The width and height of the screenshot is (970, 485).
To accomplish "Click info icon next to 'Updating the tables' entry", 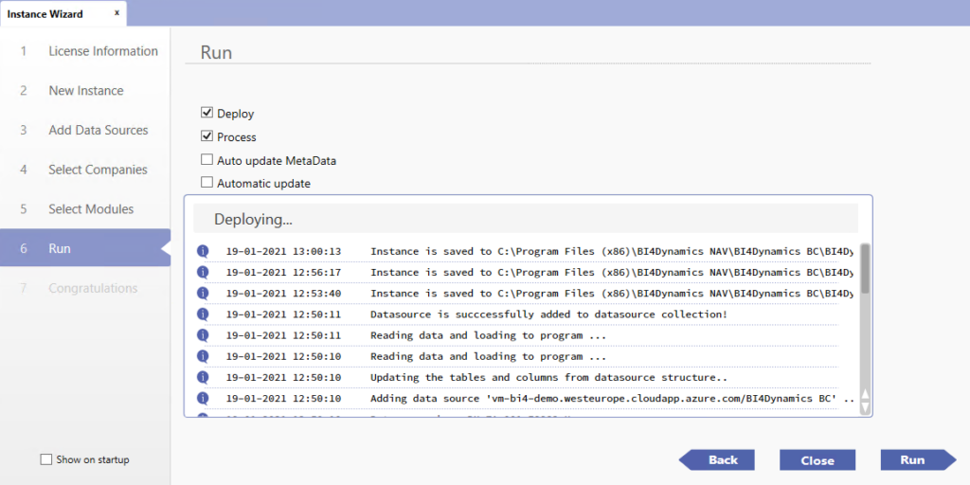I will point(202,377).
